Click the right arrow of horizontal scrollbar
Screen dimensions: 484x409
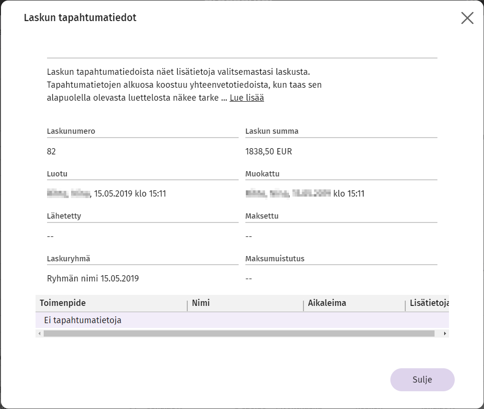tap(445, 334)
